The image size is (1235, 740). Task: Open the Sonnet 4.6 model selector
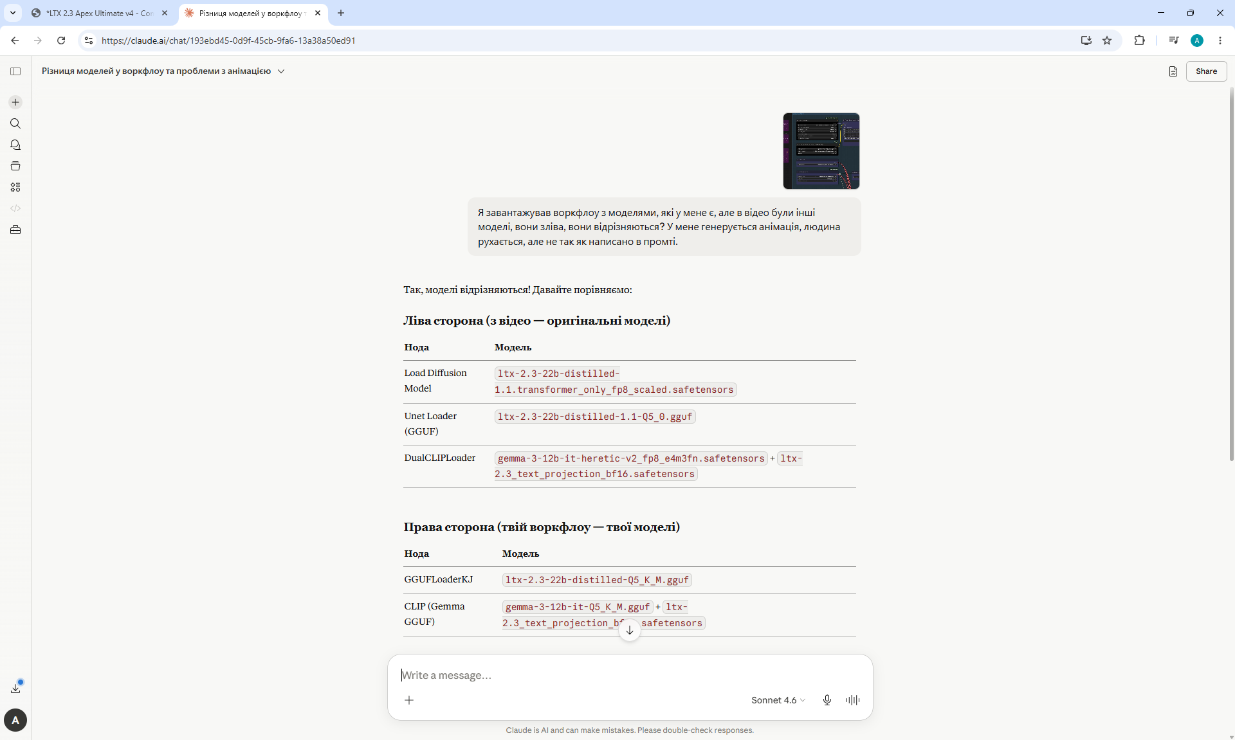778,700
